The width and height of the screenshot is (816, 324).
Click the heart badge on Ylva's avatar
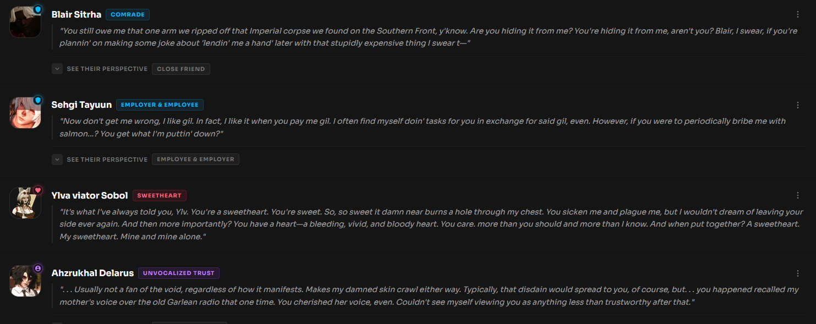point(38,190)
